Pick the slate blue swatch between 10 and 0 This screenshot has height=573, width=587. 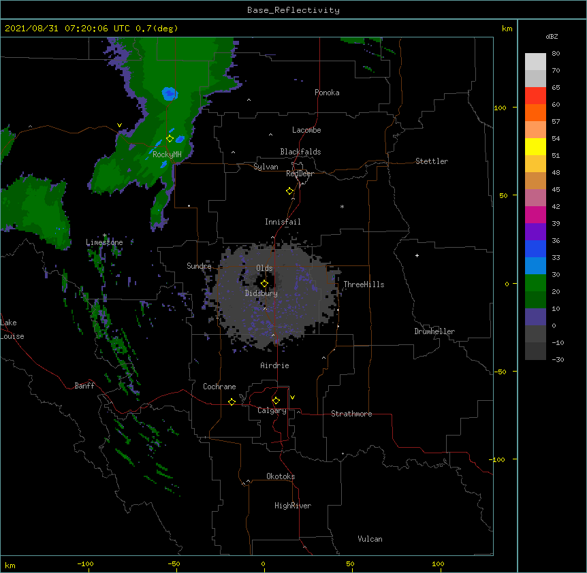pyautogui.click(x=535, y=317)
